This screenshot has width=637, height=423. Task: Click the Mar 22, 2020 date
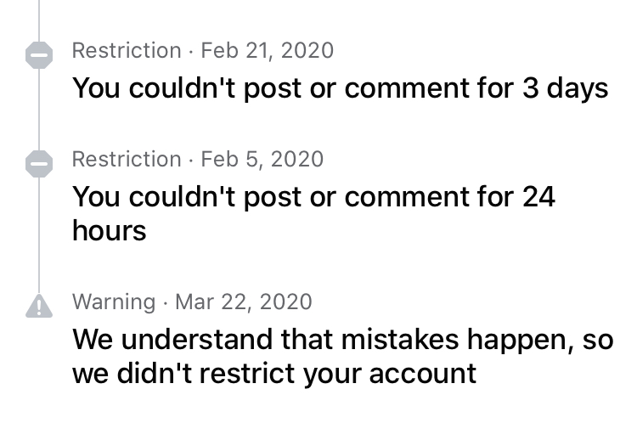point(244,302)
